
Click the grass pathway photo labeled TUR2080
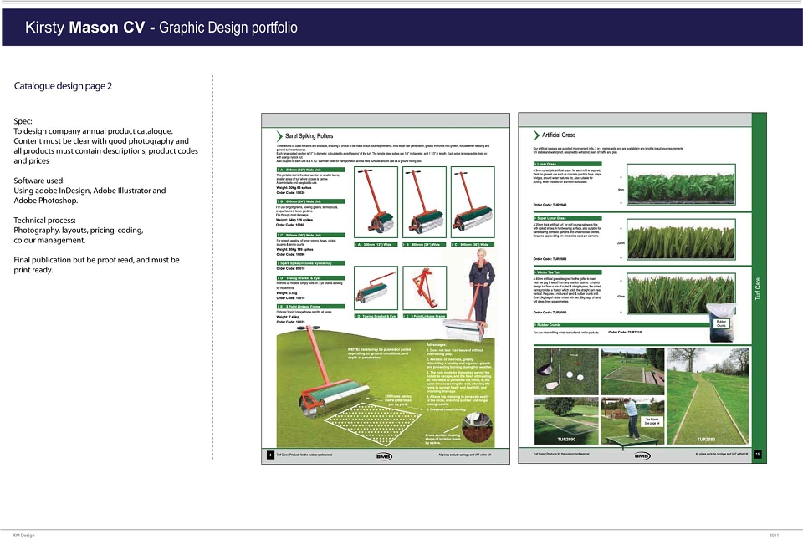click(x=708, y=396)
